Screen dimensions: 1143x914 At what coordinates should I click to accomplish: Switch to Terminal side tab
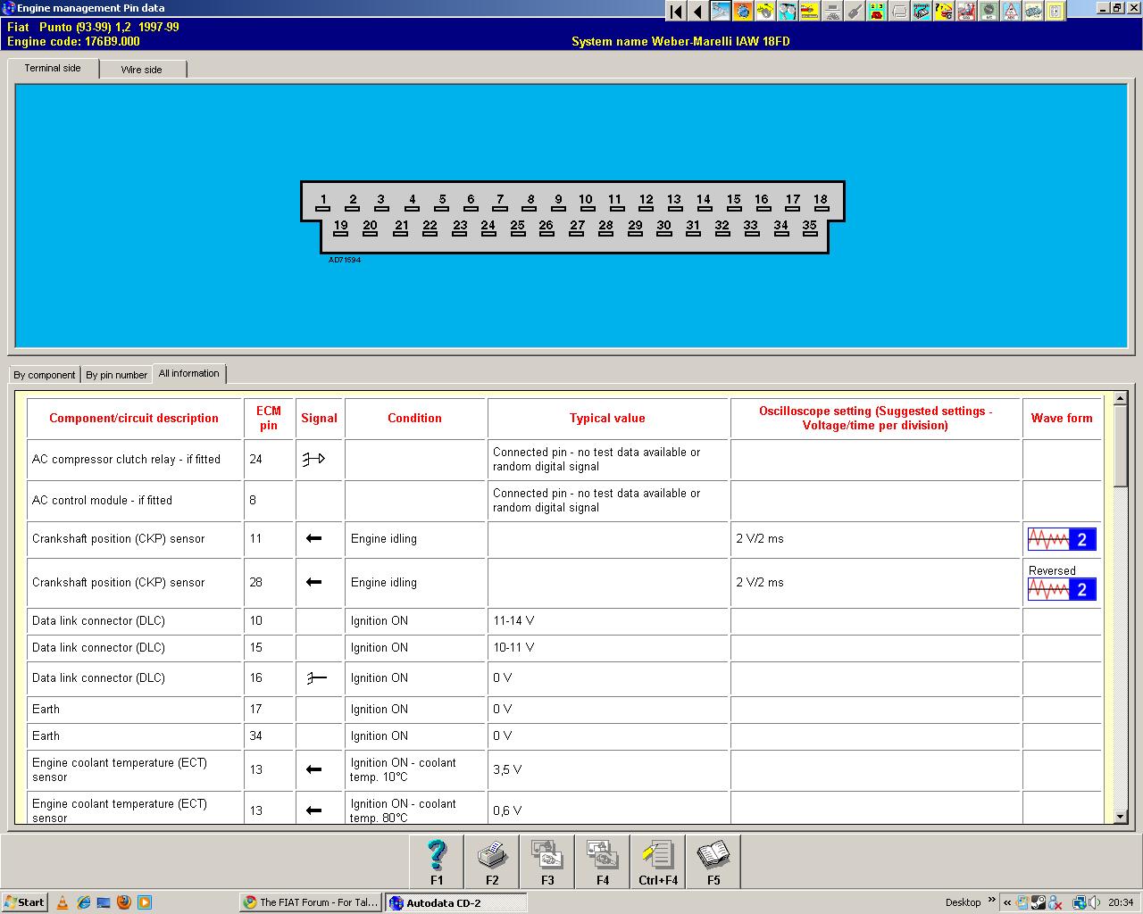click(53, 69)
